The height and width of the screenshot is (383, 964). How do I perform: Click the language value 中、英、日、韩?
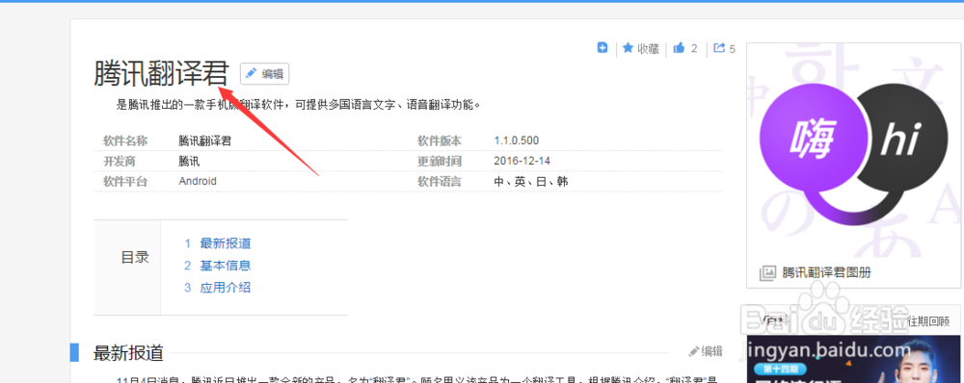(530, 182)
